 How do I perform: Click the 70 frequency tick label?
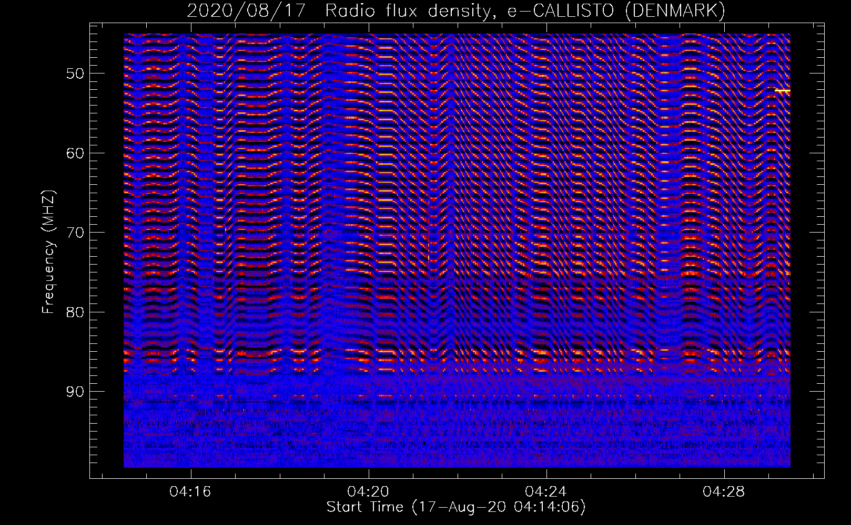click(76, 232)
